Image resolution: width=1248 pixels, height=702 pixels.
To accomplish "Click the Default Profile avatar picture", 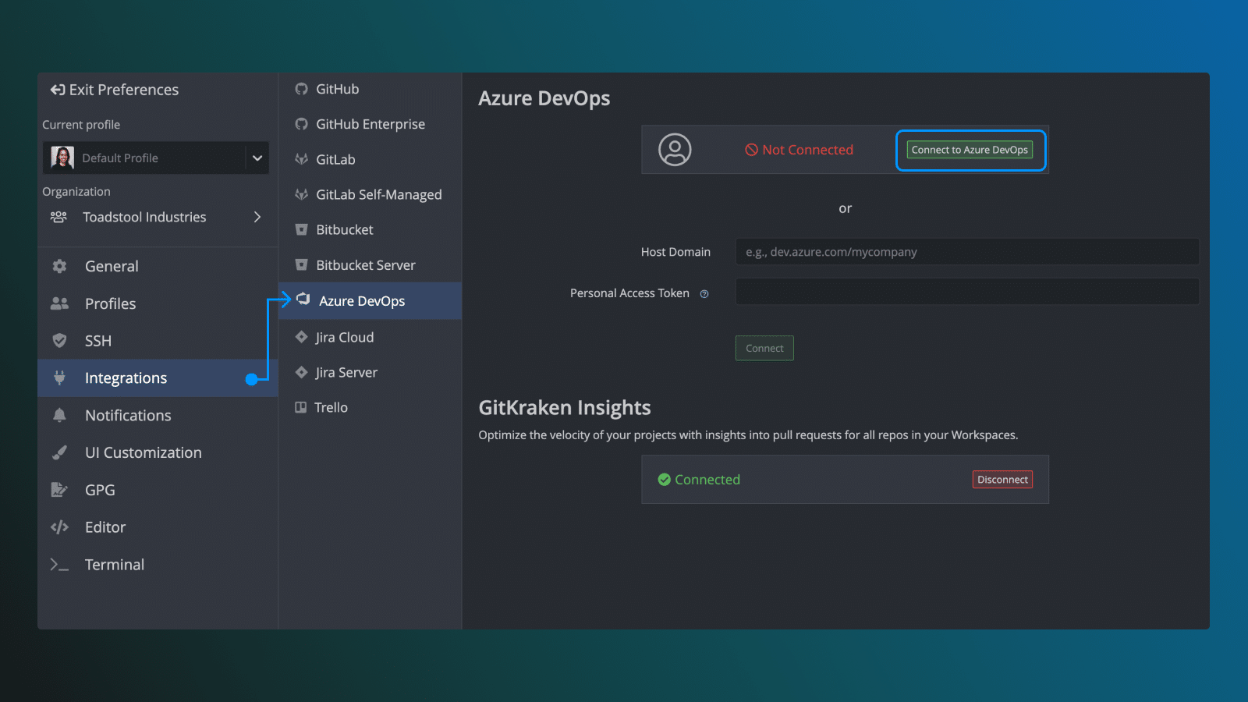I will (62, 158).
